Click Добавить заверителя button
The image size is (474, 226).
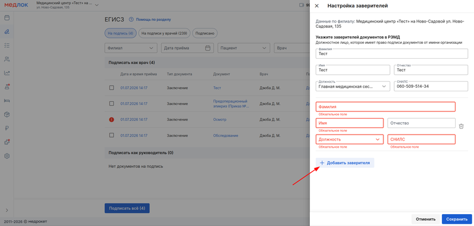point(345,163)
